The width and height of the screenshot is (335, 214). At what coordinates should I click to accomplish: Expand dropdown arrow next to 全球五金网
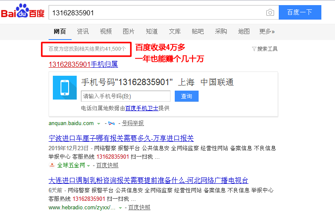coord(88,165)
